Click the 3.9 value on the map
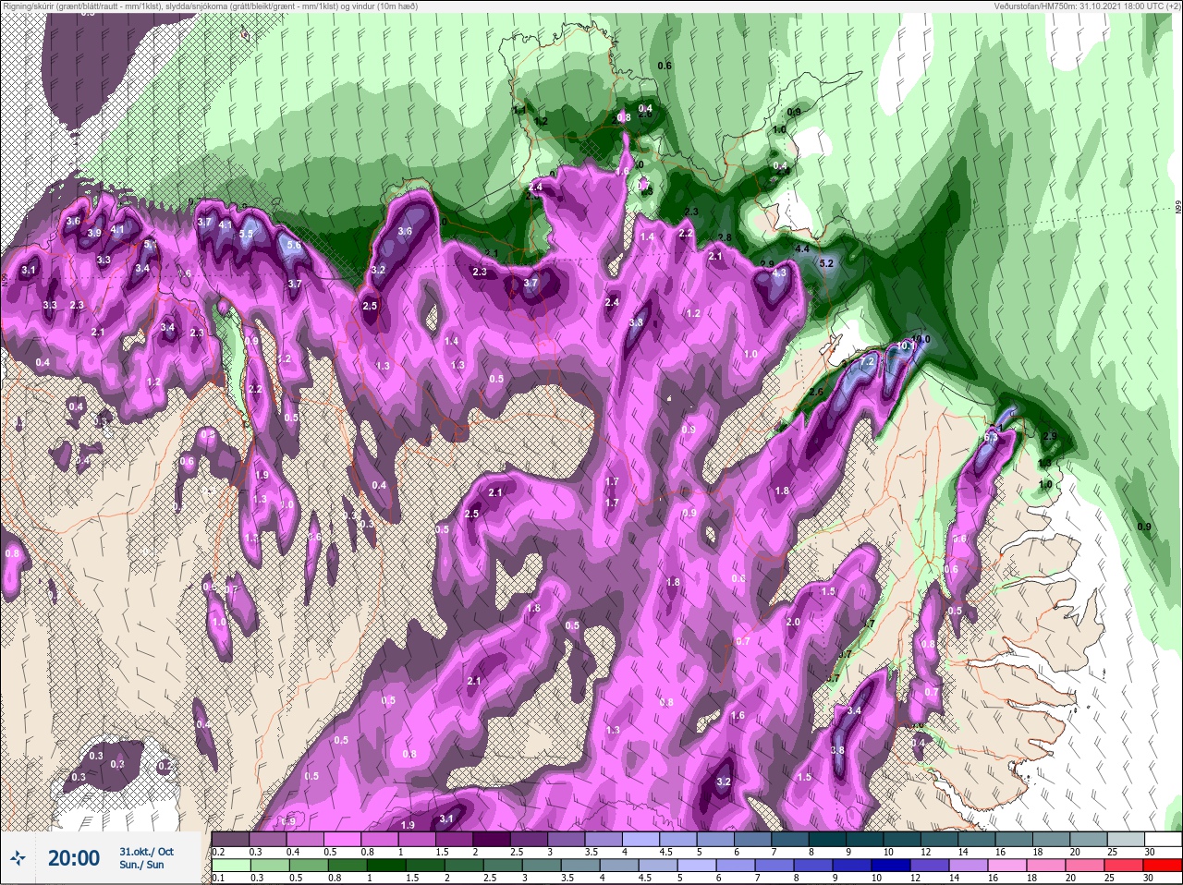The height and width of the screenshot is (885, 1183). [93, 233]
